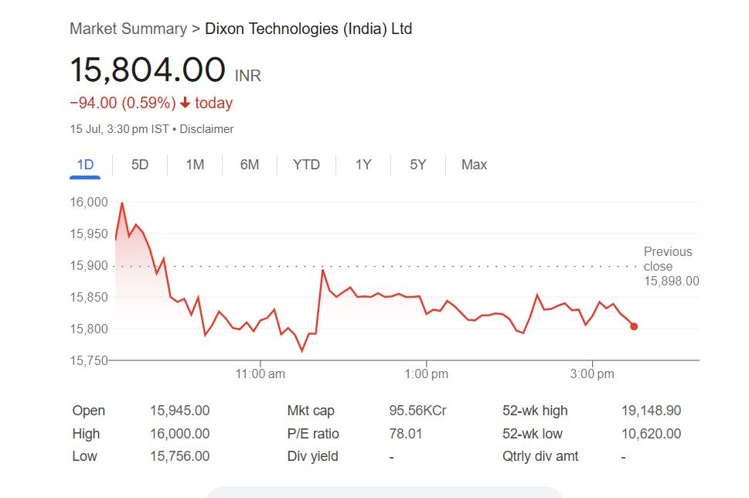Screen dimensions: 749x498
Task: Click the red end-point dot on chart
Action: pos(634,326)
